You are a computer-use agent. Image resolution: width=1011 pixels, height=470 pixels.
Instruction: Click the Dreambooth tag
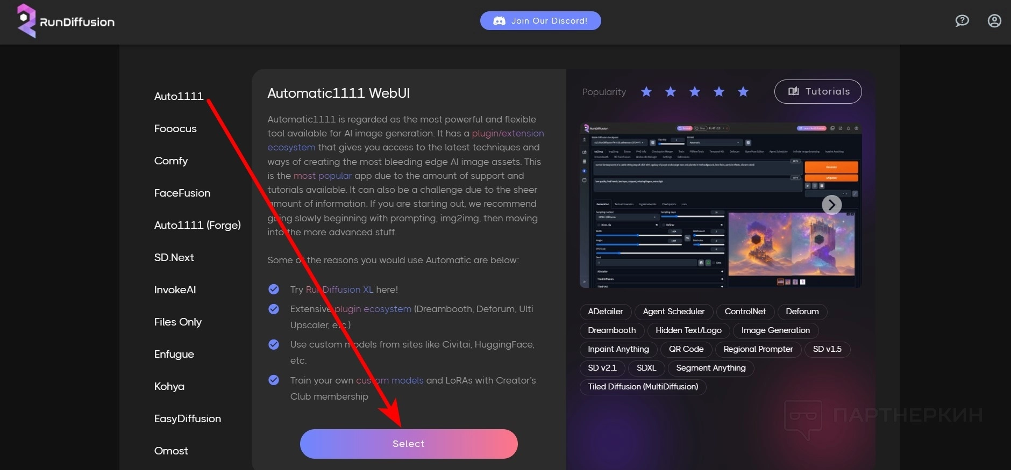pyautogui.click(x=612, y=330)
